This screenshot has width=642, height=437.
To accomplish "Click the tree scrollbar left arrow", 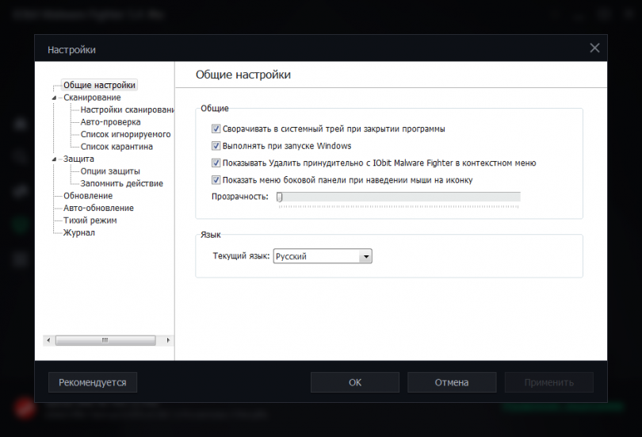I will pos(48,340).
